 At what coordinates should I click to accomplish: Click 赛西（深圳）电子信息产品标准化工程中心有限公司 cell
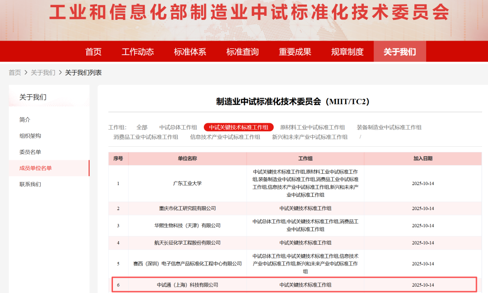point(188,264)
